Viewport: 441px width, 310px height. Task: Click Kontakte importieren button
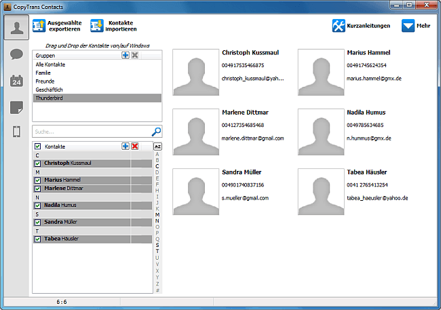(x=113, y=26)
